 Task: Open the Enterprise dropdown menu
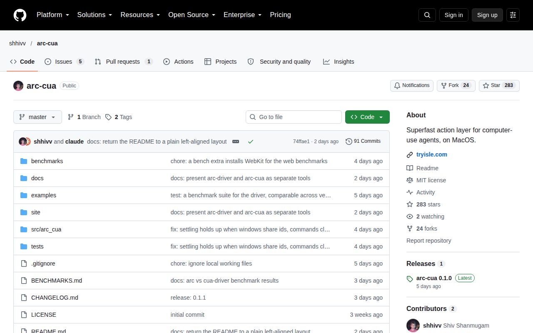pos(242,15)
